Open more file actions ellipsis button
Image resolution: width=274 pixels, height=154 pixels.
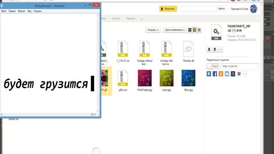tap(220, 50)
